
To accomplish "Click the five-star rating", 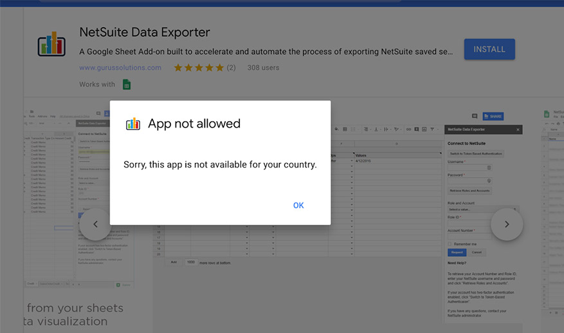I will (x=199, y=68).
